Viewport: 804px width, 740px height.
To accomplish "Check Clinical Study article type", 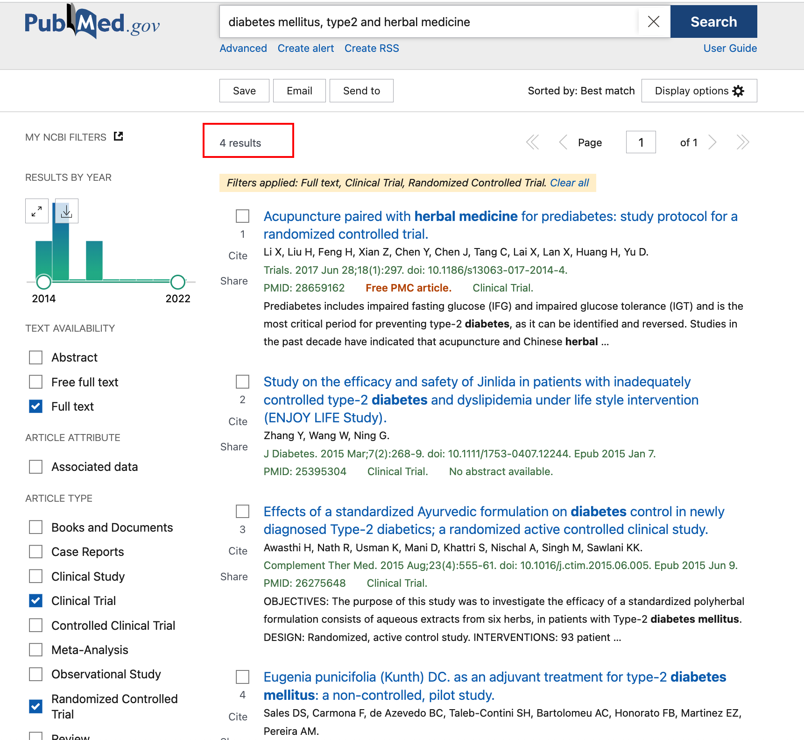I will (x=36, y=576).
